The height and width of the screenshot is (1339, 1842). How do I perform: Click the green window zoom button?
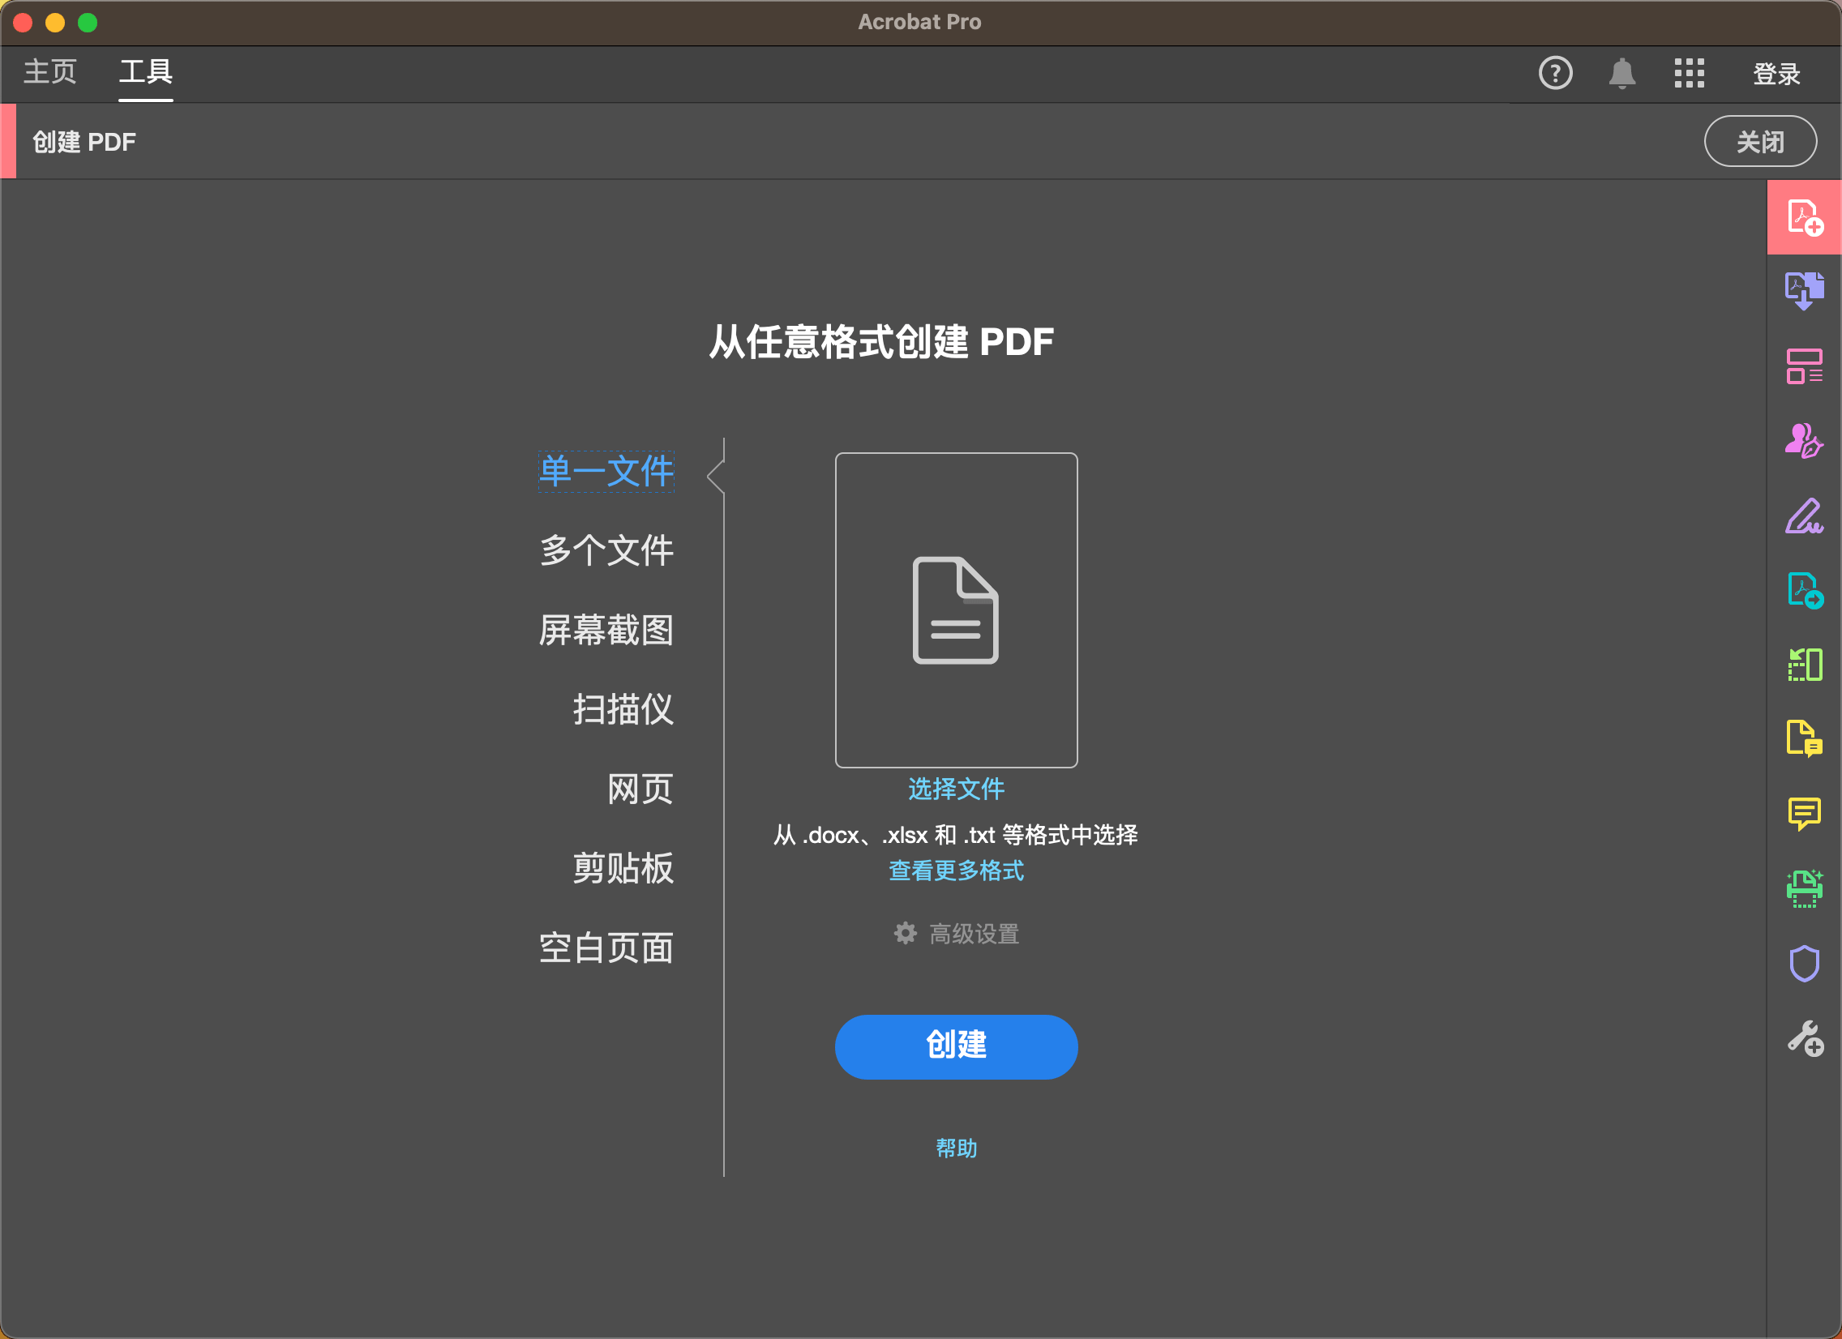point(88,23)
